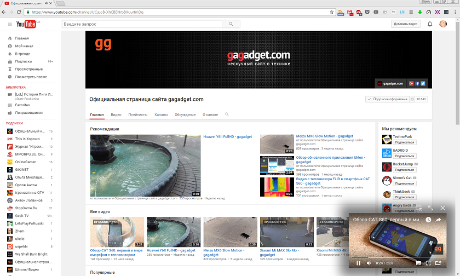Image resolution: width=460 pixels, height=276 pixels.
Task: Open channel search magnifier icon
Action: 227,114
